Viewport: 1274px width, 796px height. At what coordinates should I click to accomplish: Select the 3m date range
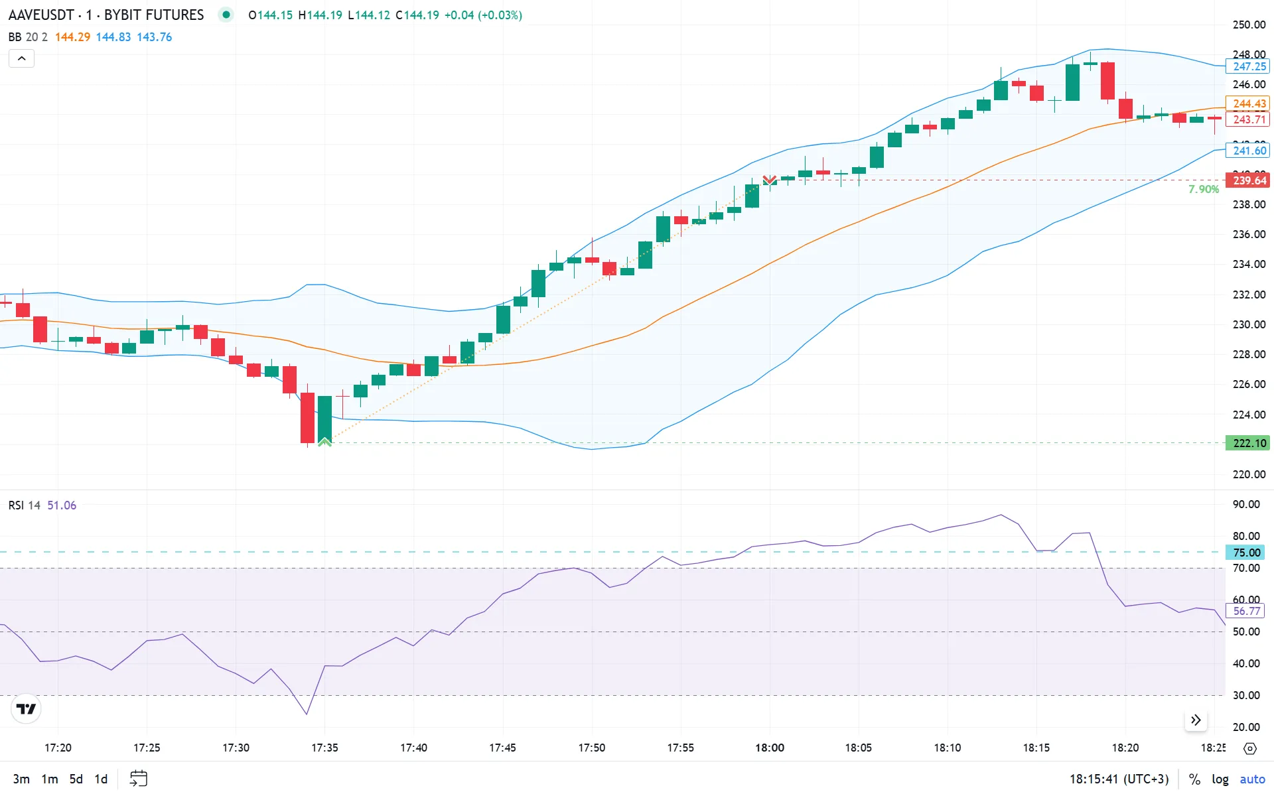(21, 779)
